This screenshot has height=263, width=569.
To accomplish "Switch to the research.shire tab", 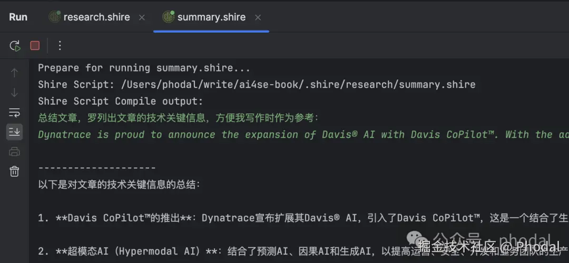I will [x=96, y=17].
